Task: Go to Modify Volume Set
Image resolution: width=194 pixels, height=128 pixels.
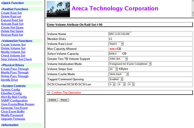Action: pyautogui.click(x=13, y=52)
